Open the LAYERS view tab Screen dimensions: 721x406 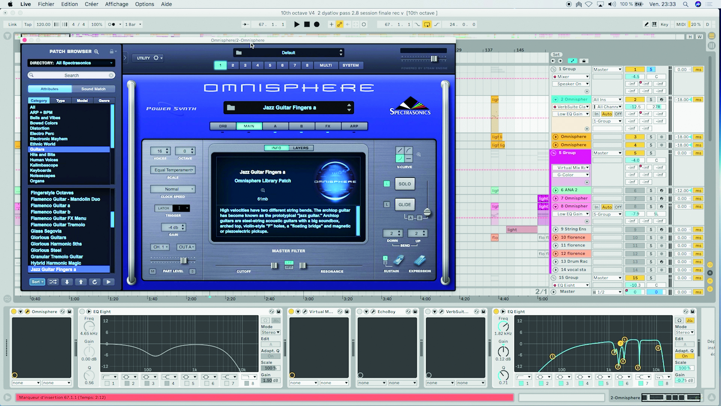301,148
